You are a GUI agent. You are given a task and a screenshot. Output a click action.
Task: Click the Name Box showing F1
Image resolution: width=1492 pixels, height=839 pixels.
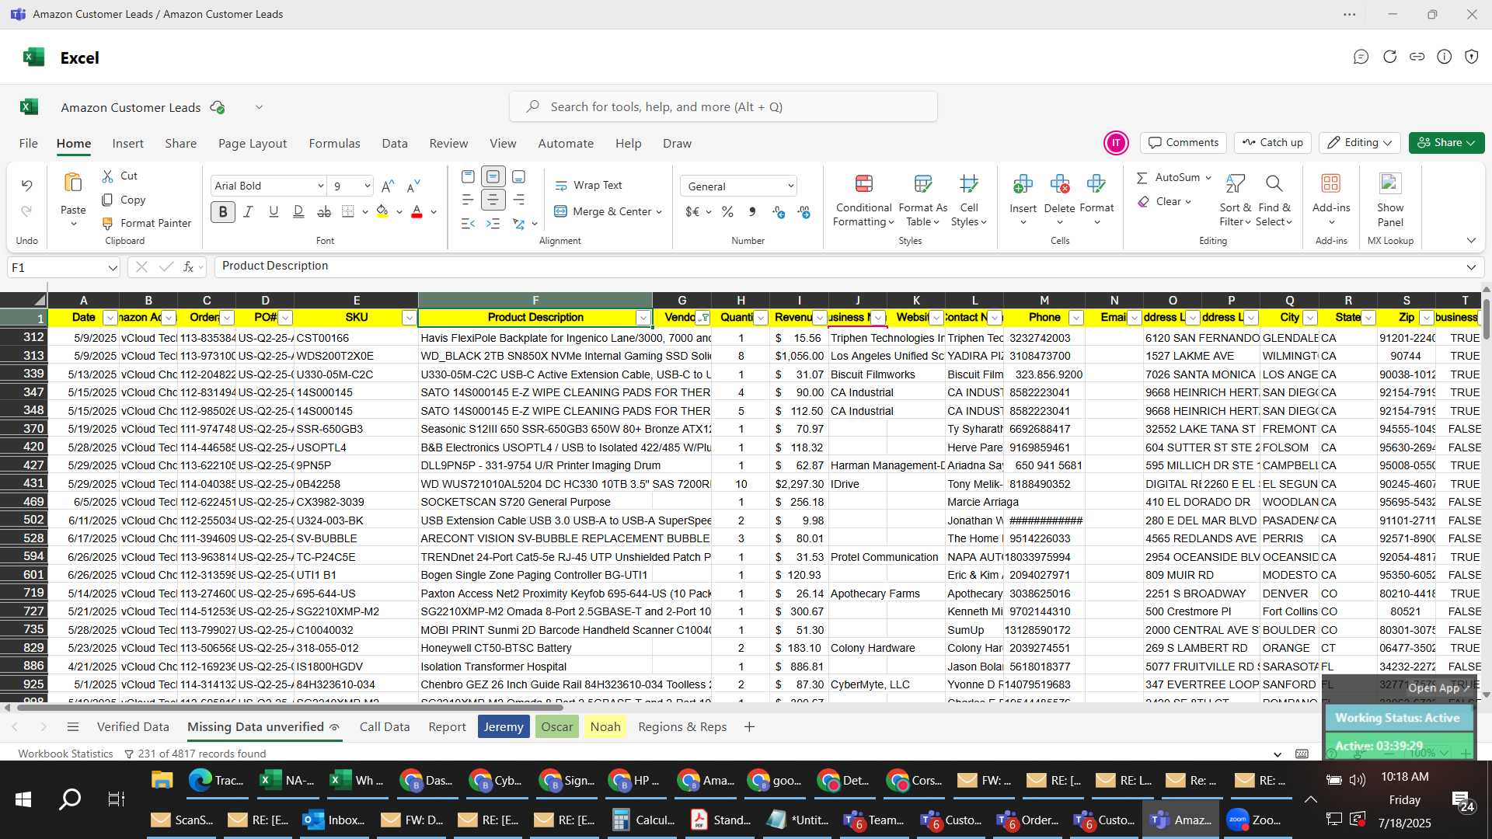[64, 267]
